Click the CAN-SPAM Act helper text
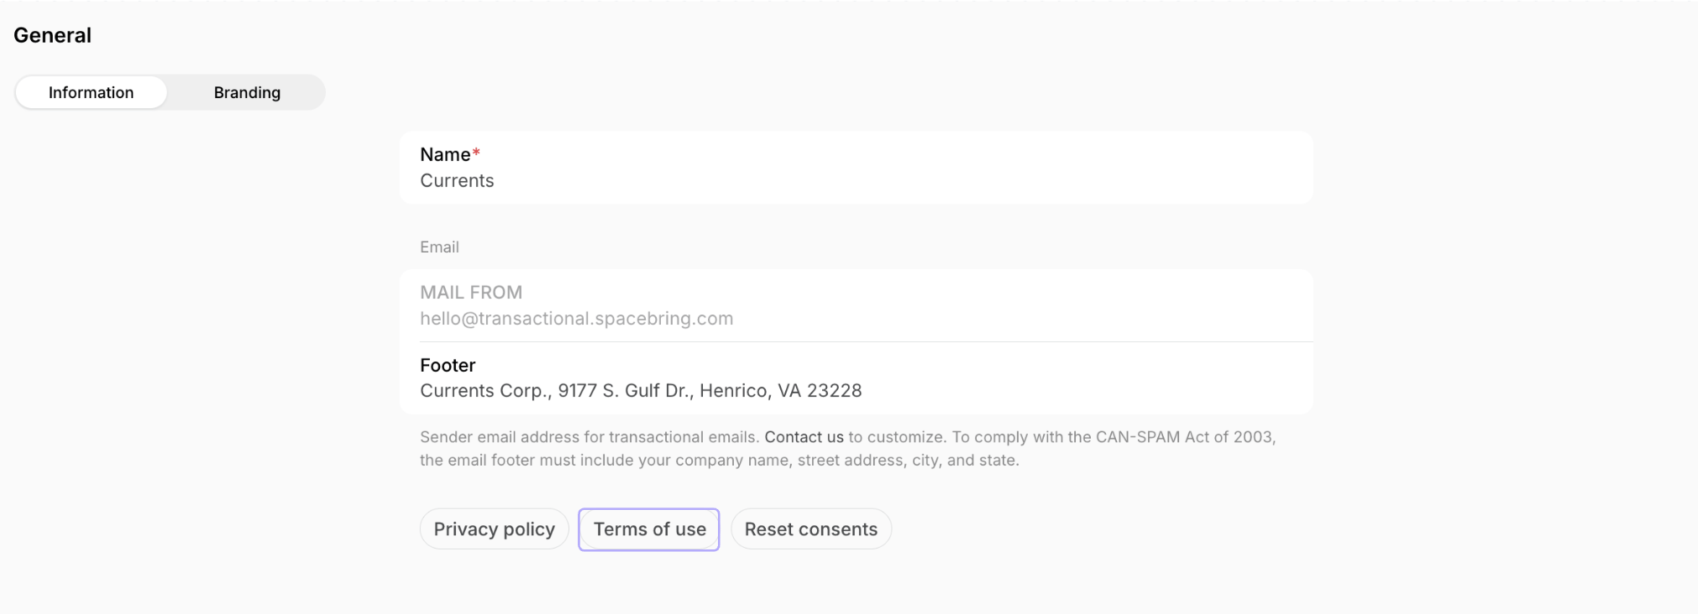 [x=847, y=449]
